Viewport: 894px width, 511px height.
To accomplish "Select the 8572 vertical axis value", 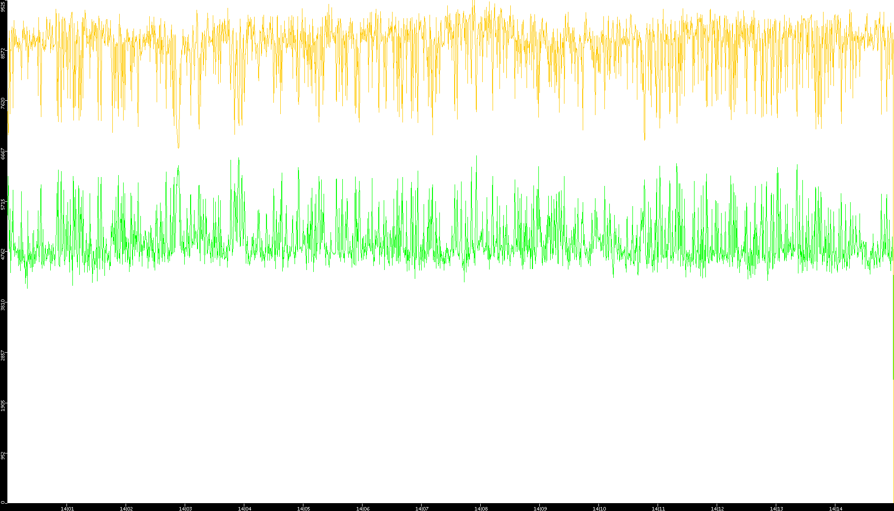I will pyautogui.click(x=3, y=53).
